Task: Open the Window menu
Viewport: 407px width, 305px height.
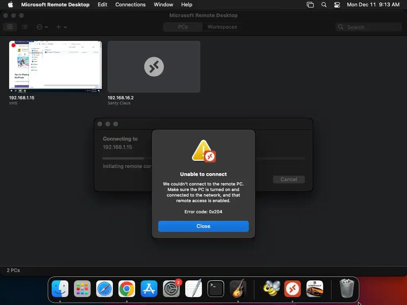Action: (x=163, y=4)
